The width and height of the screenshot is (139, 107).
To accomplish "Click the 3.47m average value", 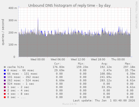I will click(x=107, y=70).
